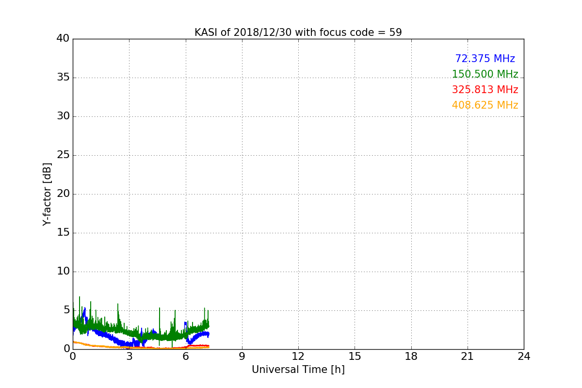Click the 150.500 MHz legend label
Screen dimensions: 582x388
point(485,74)
